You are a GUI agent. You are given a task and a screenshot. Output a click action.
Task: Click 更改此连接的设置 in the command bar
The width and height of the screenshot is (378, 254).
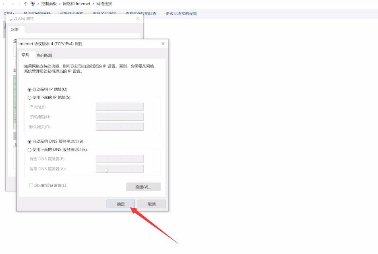[181, 14]
